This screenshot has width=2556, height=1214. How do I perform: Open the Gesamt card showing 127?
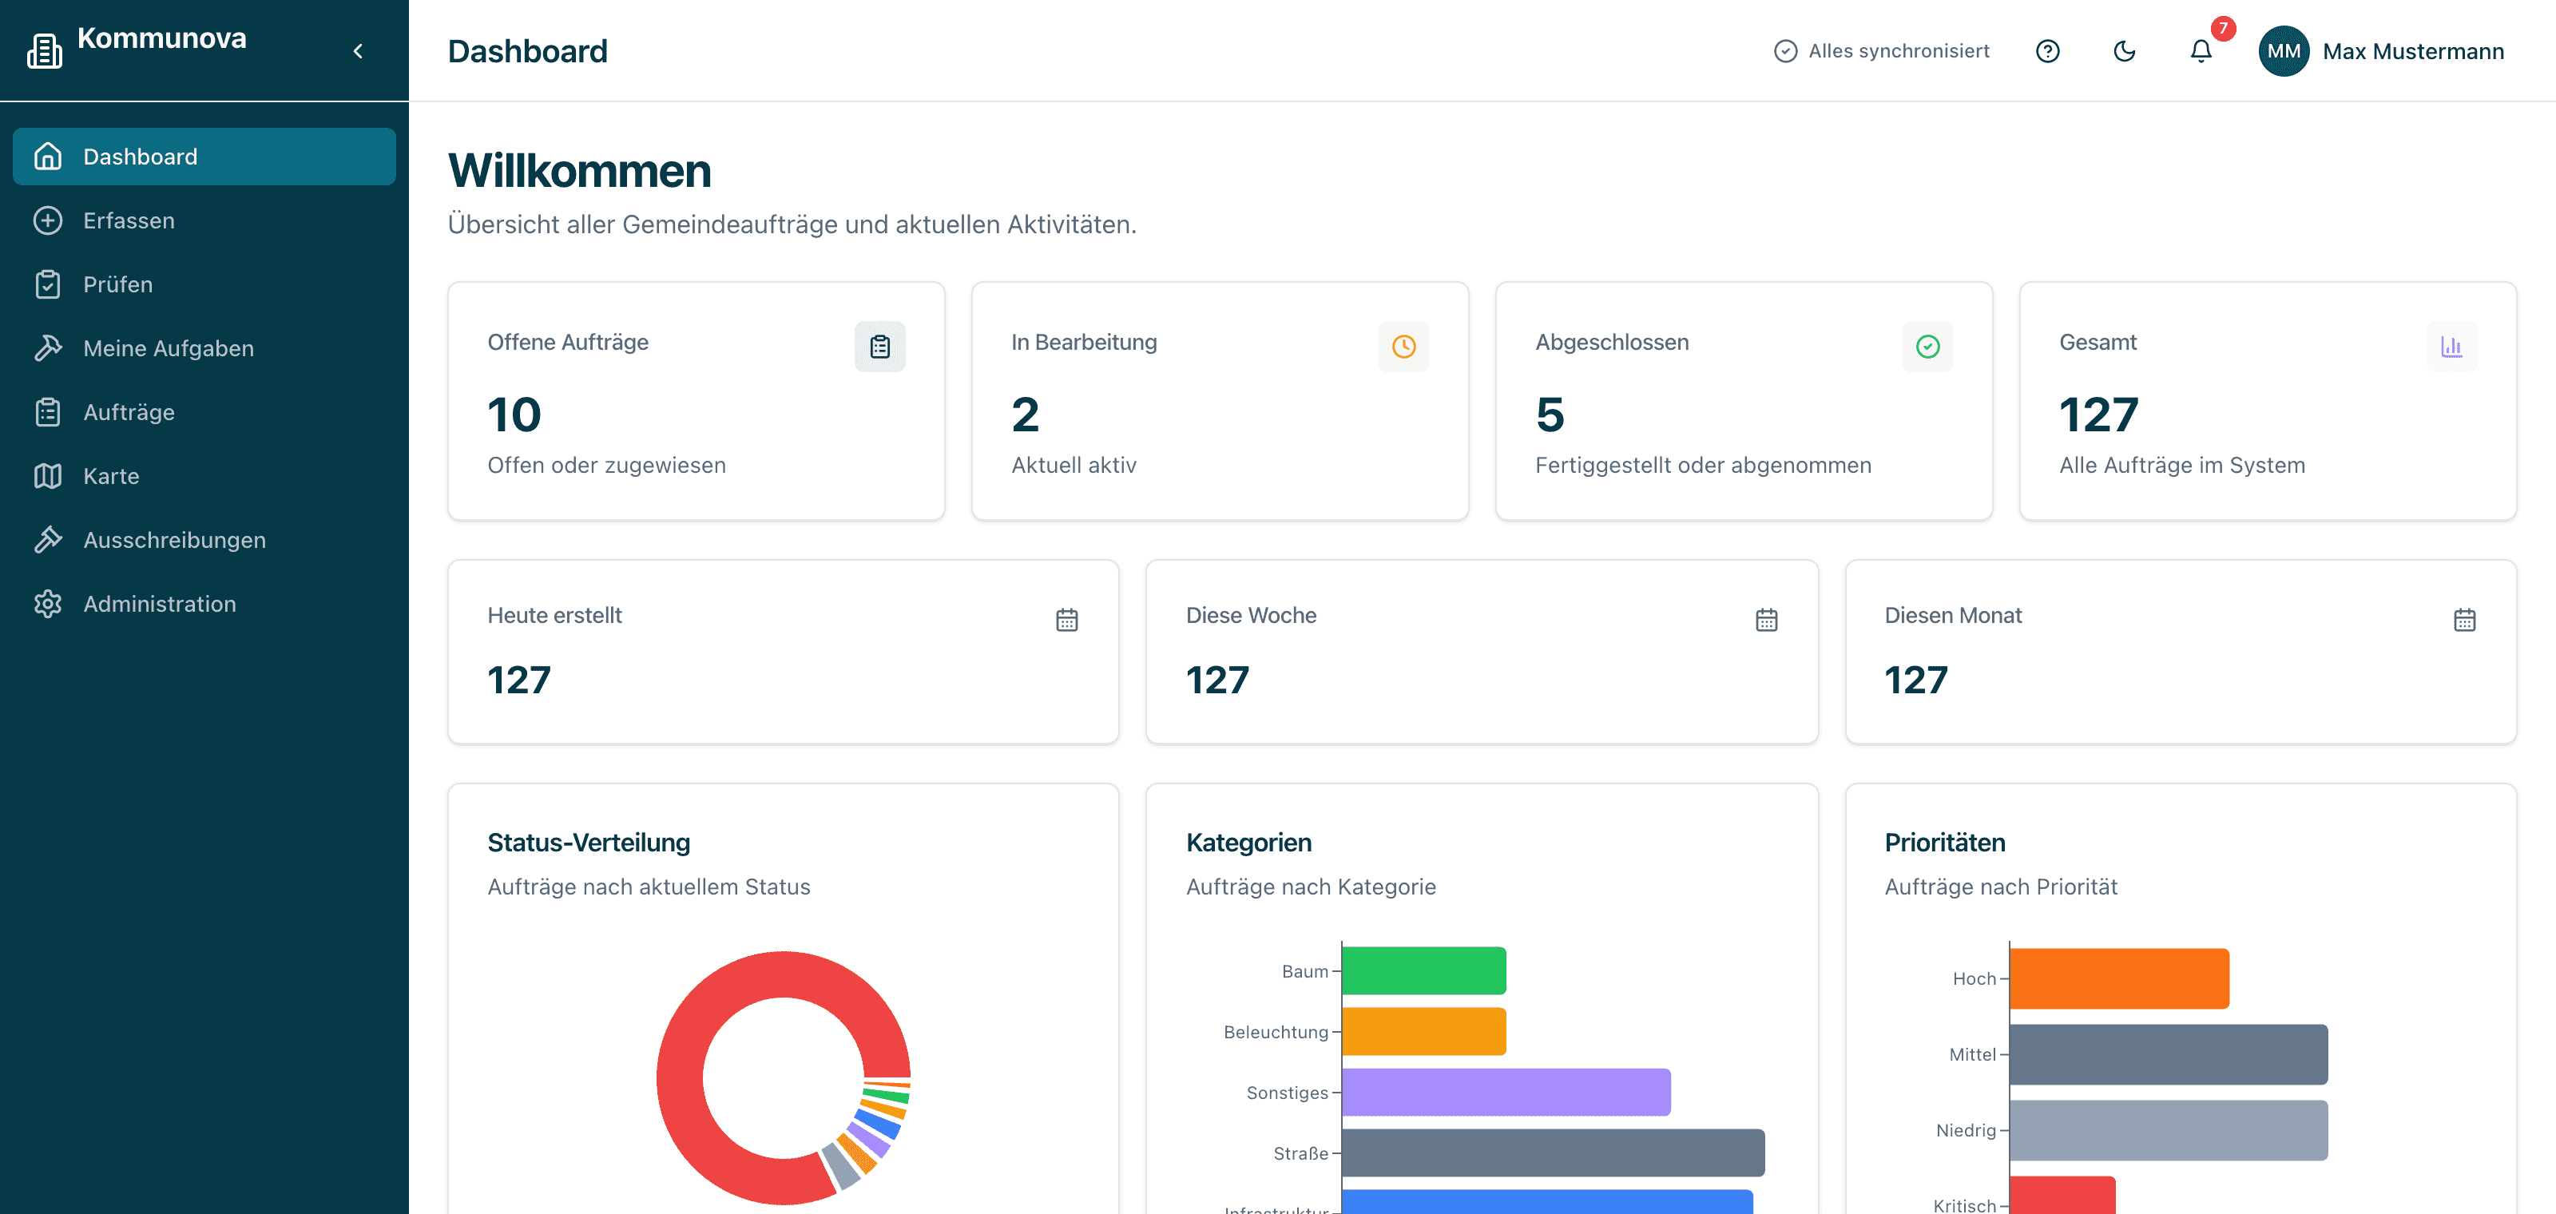(x=2268, y=401)
